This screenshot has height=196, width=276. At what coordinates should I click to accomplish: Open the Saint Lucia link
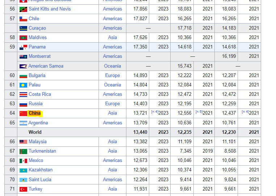[x=40, y=179]
